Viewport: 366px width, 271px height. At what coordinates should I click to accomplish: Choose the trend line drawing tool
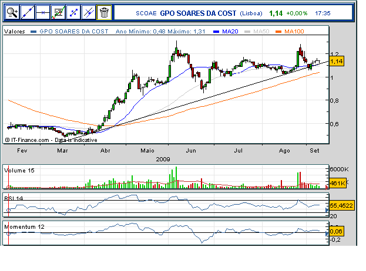tap(28, 11)
